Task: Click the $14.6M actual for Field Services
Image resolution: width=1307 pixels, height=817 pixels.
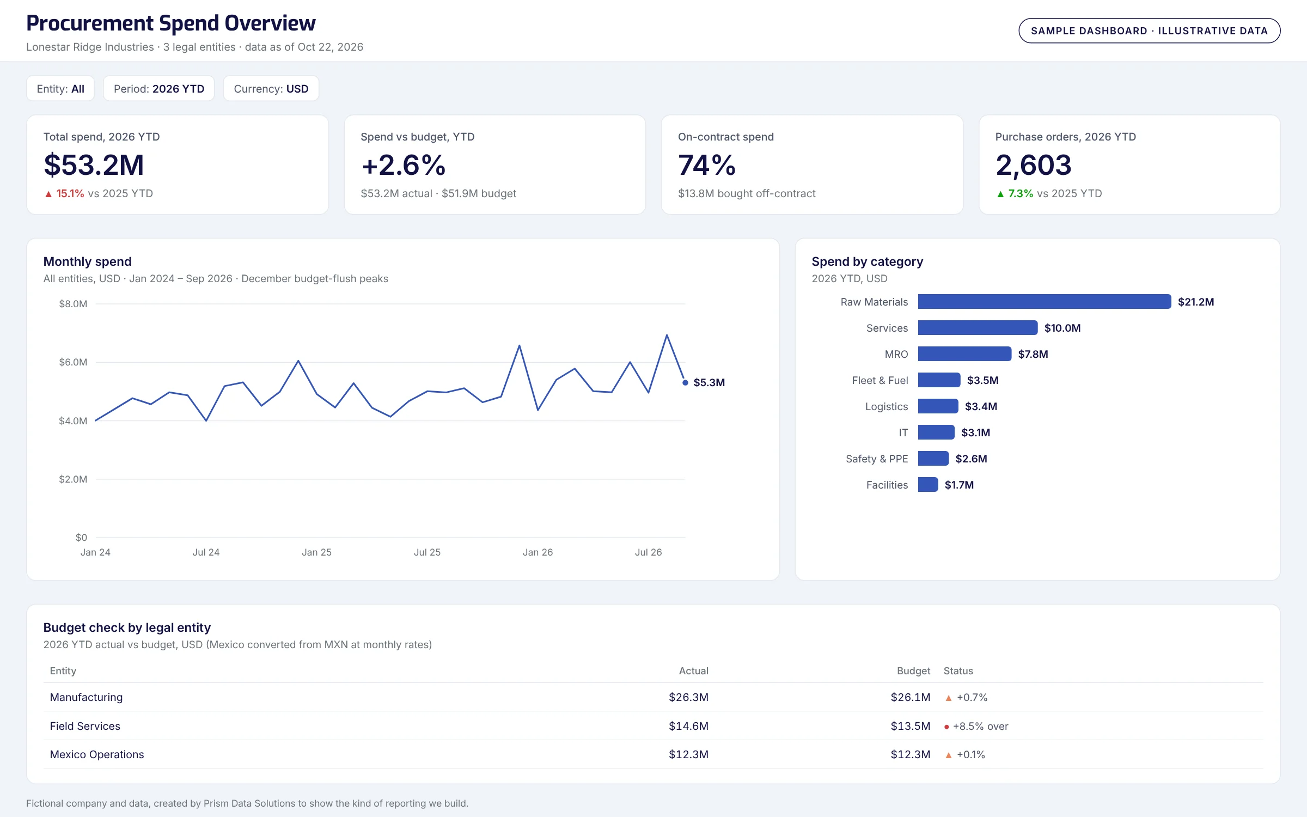Action: (x=689, y=726)
